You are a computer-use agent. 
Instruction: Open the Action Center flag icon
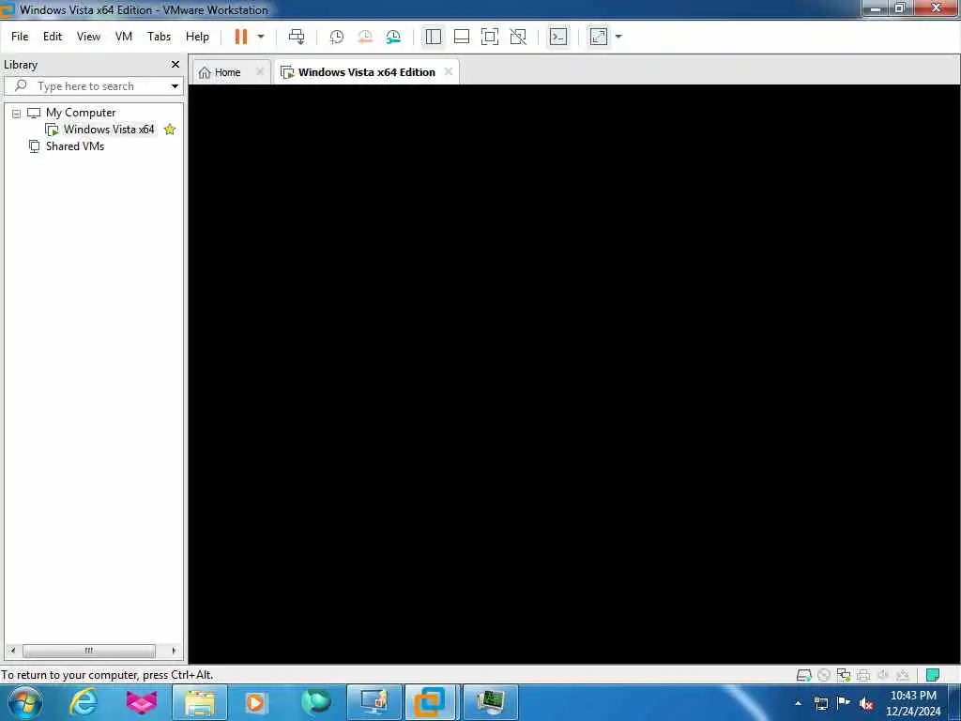pyautogui.click(x=844, y=702)
